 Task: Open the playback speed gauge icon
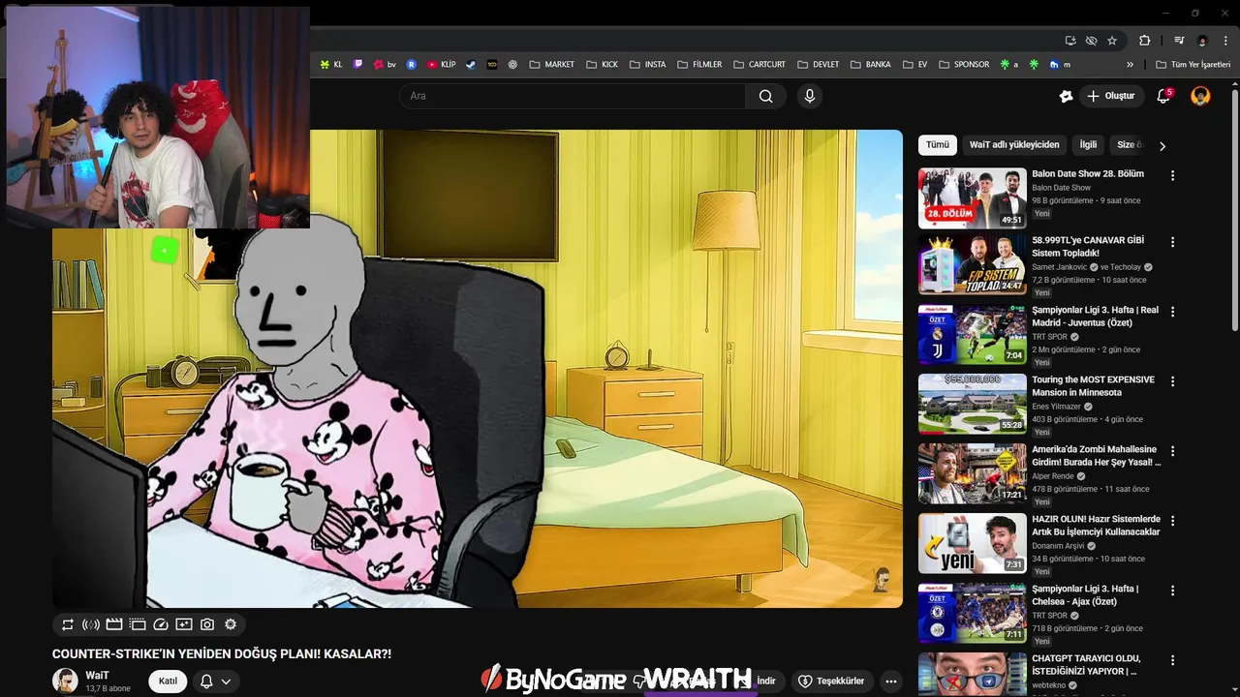161,624
